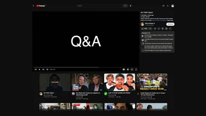The width and height of the screenshot is (206, 116).
Task: Click the green channel avatar under hot wings video
Action: coord(106,94)
